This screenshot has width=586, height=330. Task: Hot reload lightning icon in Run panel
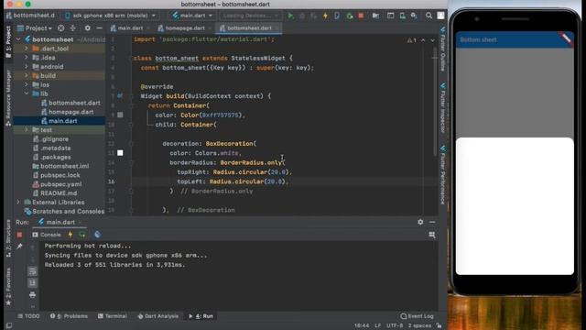click(71, 235)
